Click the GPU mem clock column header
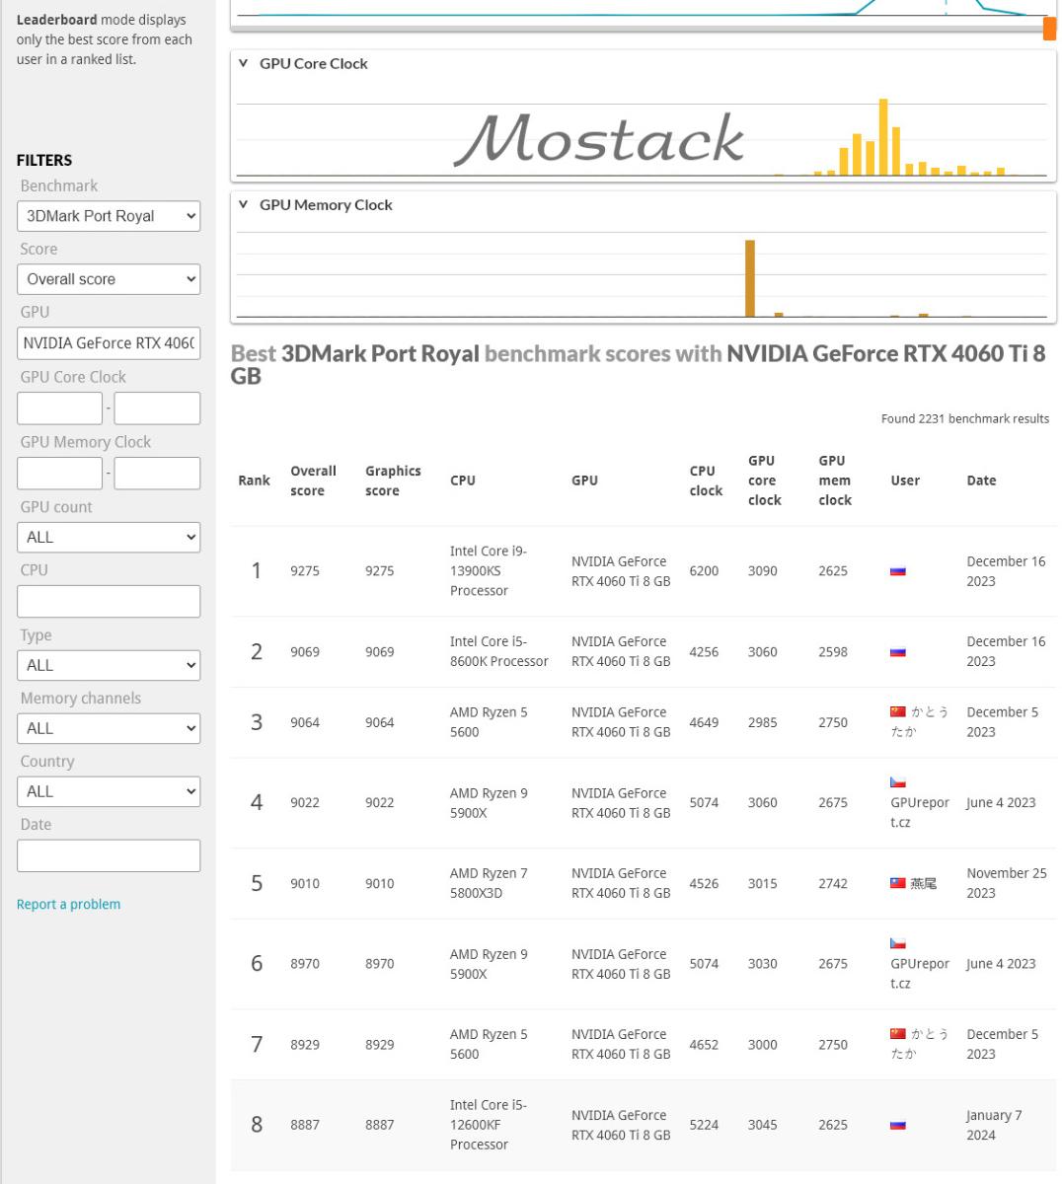The height and width of the screenshot is (1184, 1062). (x=835, y=481)
